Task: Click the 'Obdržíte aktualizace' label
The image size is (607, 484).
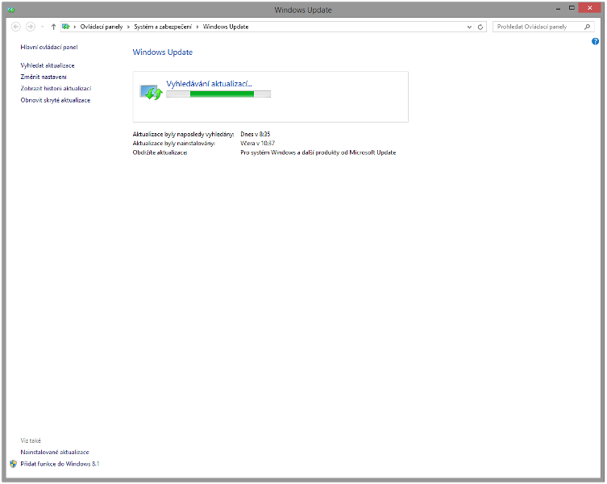Action: click(160, 152)
